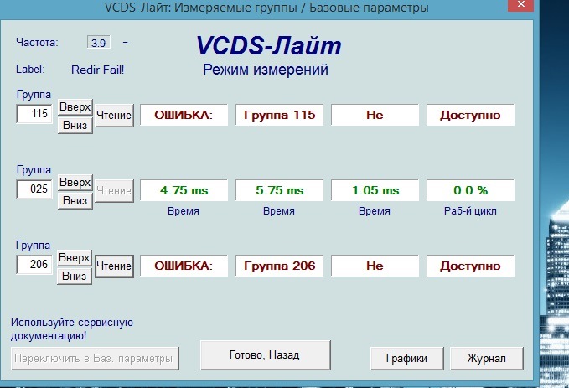Click the Группа 115 error field
569x388 pixels.
279,115
